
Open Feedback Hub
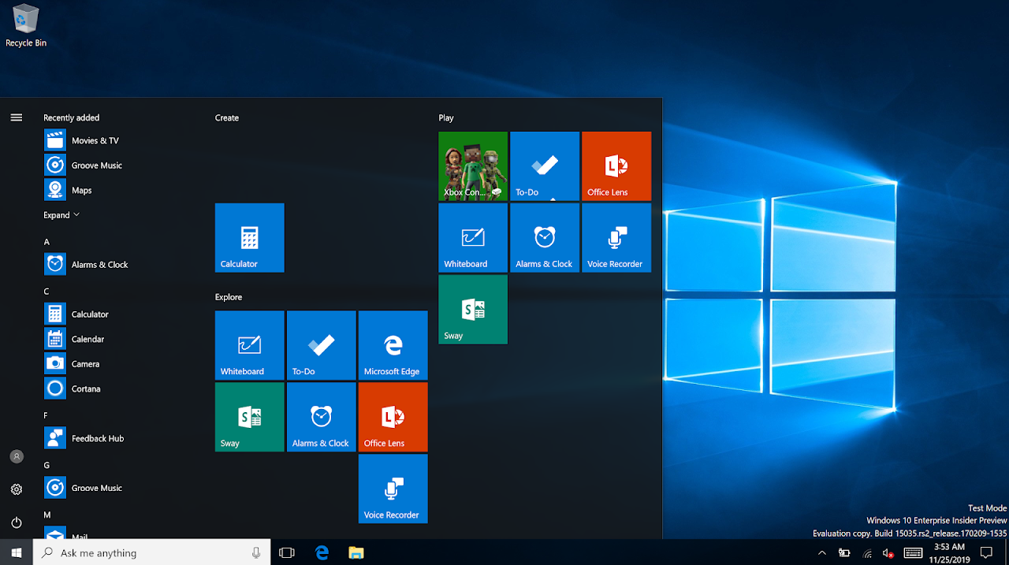115,438
